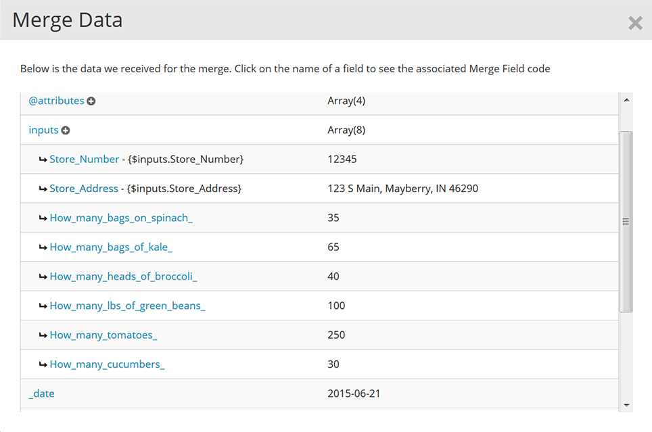Click the How_many_heads_of_broccoli_ field
This screenshot has height=432, width=652.
(x=123, y=277)
